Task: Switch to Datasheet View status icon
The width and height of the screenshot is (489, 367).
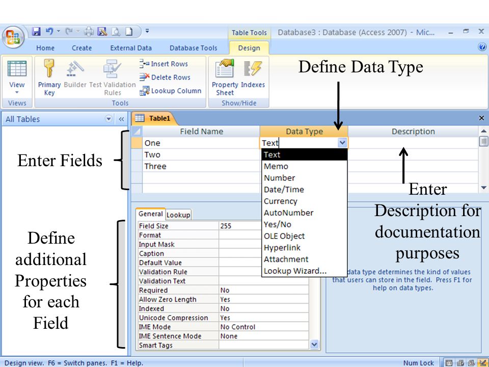Action: pyautogui.click(x=449, y=362)
